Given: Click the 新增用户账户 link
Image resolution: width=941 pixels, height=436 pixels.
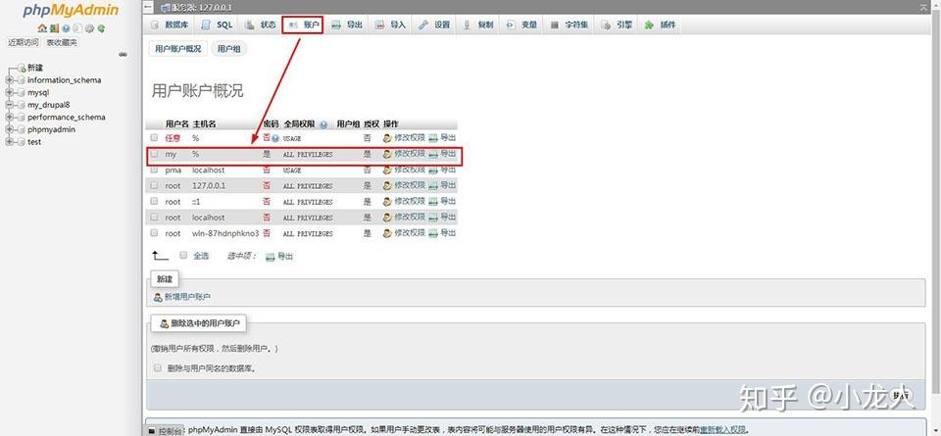Looking at the screenshot, I should click(x=182, y=296).
